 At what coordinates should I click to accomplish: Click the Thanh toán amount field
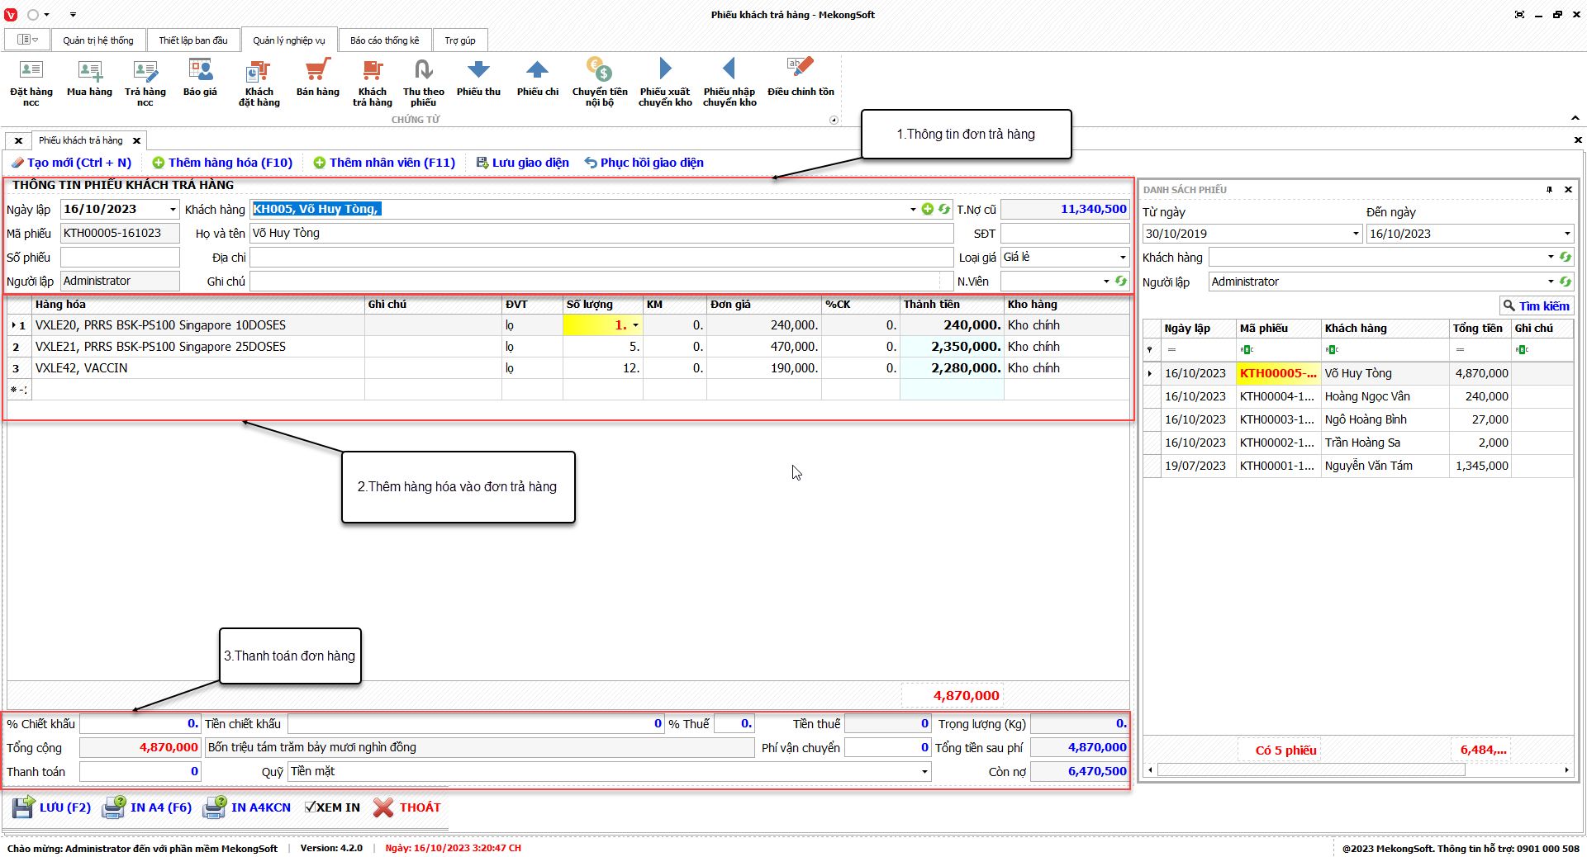pyautogui.click(x=140, y=772)
